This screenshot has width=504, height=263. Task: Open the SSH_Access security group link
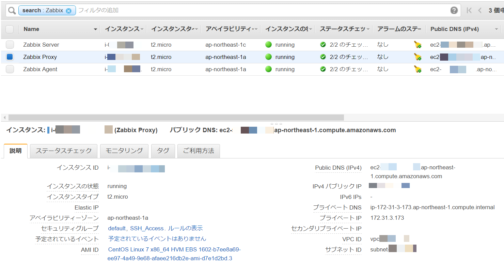tap(147, 228)
